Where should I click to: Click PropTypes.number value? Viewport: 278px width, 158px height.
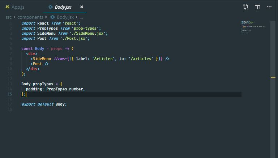(x=65, y=89)
